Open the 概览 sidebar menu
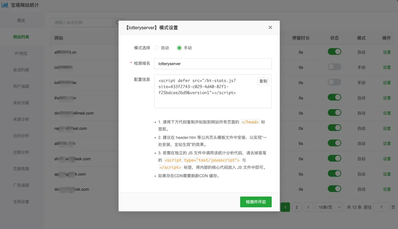Image resolution: width=398 pixels, height=229 pixels. pos(21,20)
